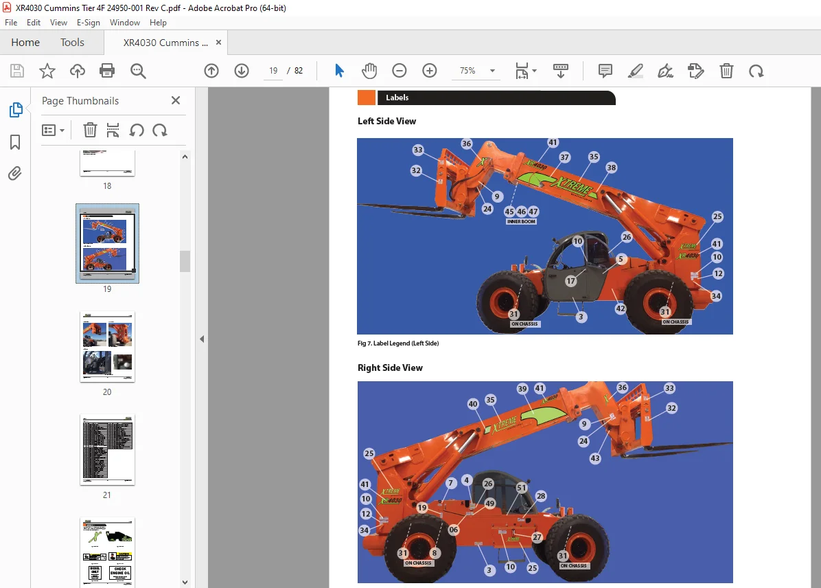Select the page 22 thumbnail with label images
Viewport: 821px width, 588px height.
pyautogui.click(x=107, y=552)
